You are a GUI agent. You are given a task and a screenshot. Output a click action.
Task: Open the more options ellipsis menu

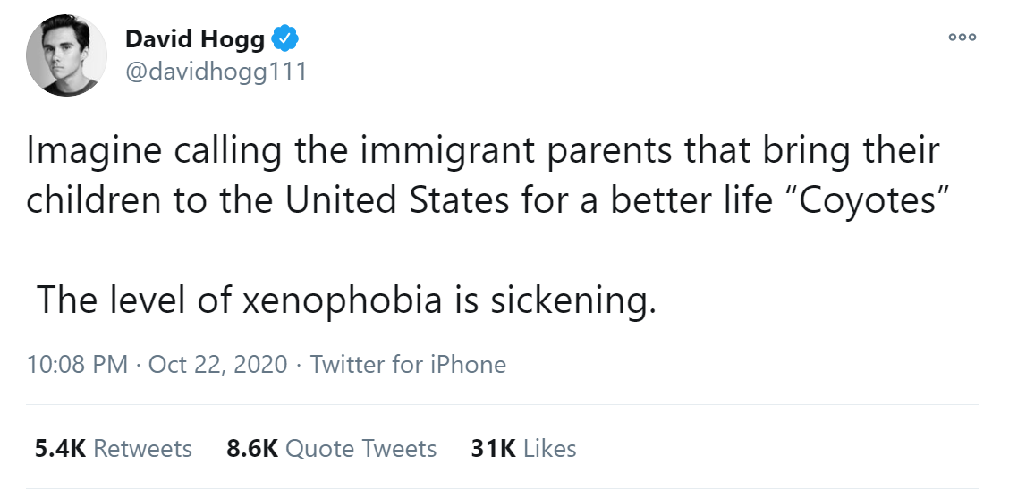pyautogui.click(x=962, y=38)
